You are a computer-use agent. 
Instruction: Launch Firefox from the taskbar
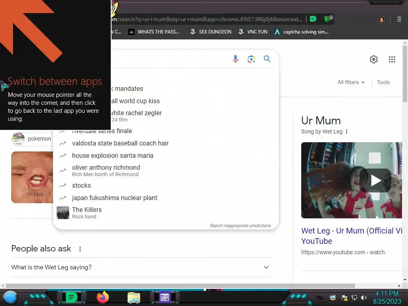pos(102,297)
